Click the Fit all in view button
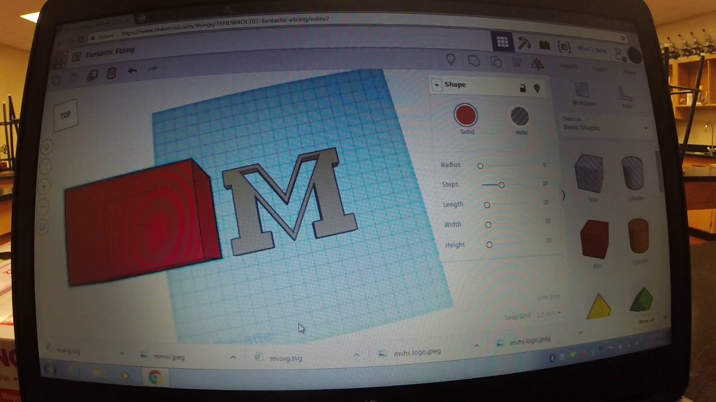 (46, 166)
